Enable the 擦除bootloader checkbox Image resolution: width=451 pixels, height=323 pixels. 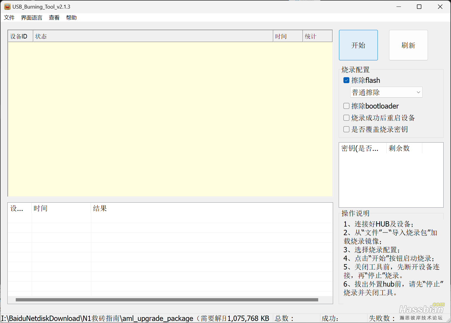(x=346, y=106)
